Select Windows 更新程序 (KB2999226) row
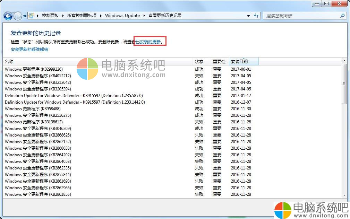350x219 pixels. pos(172,69)
